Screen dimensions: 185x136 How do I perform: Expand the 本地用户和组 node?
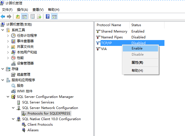click(x=8, y=52)
